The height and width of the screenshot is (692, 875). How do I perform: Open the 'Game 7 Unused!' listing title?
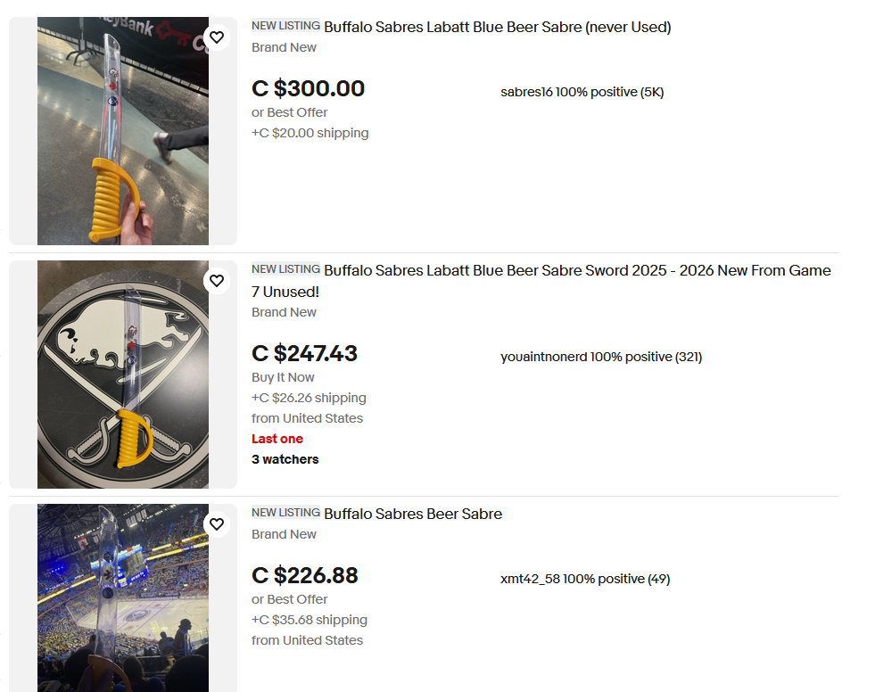(x=541, y=281)
